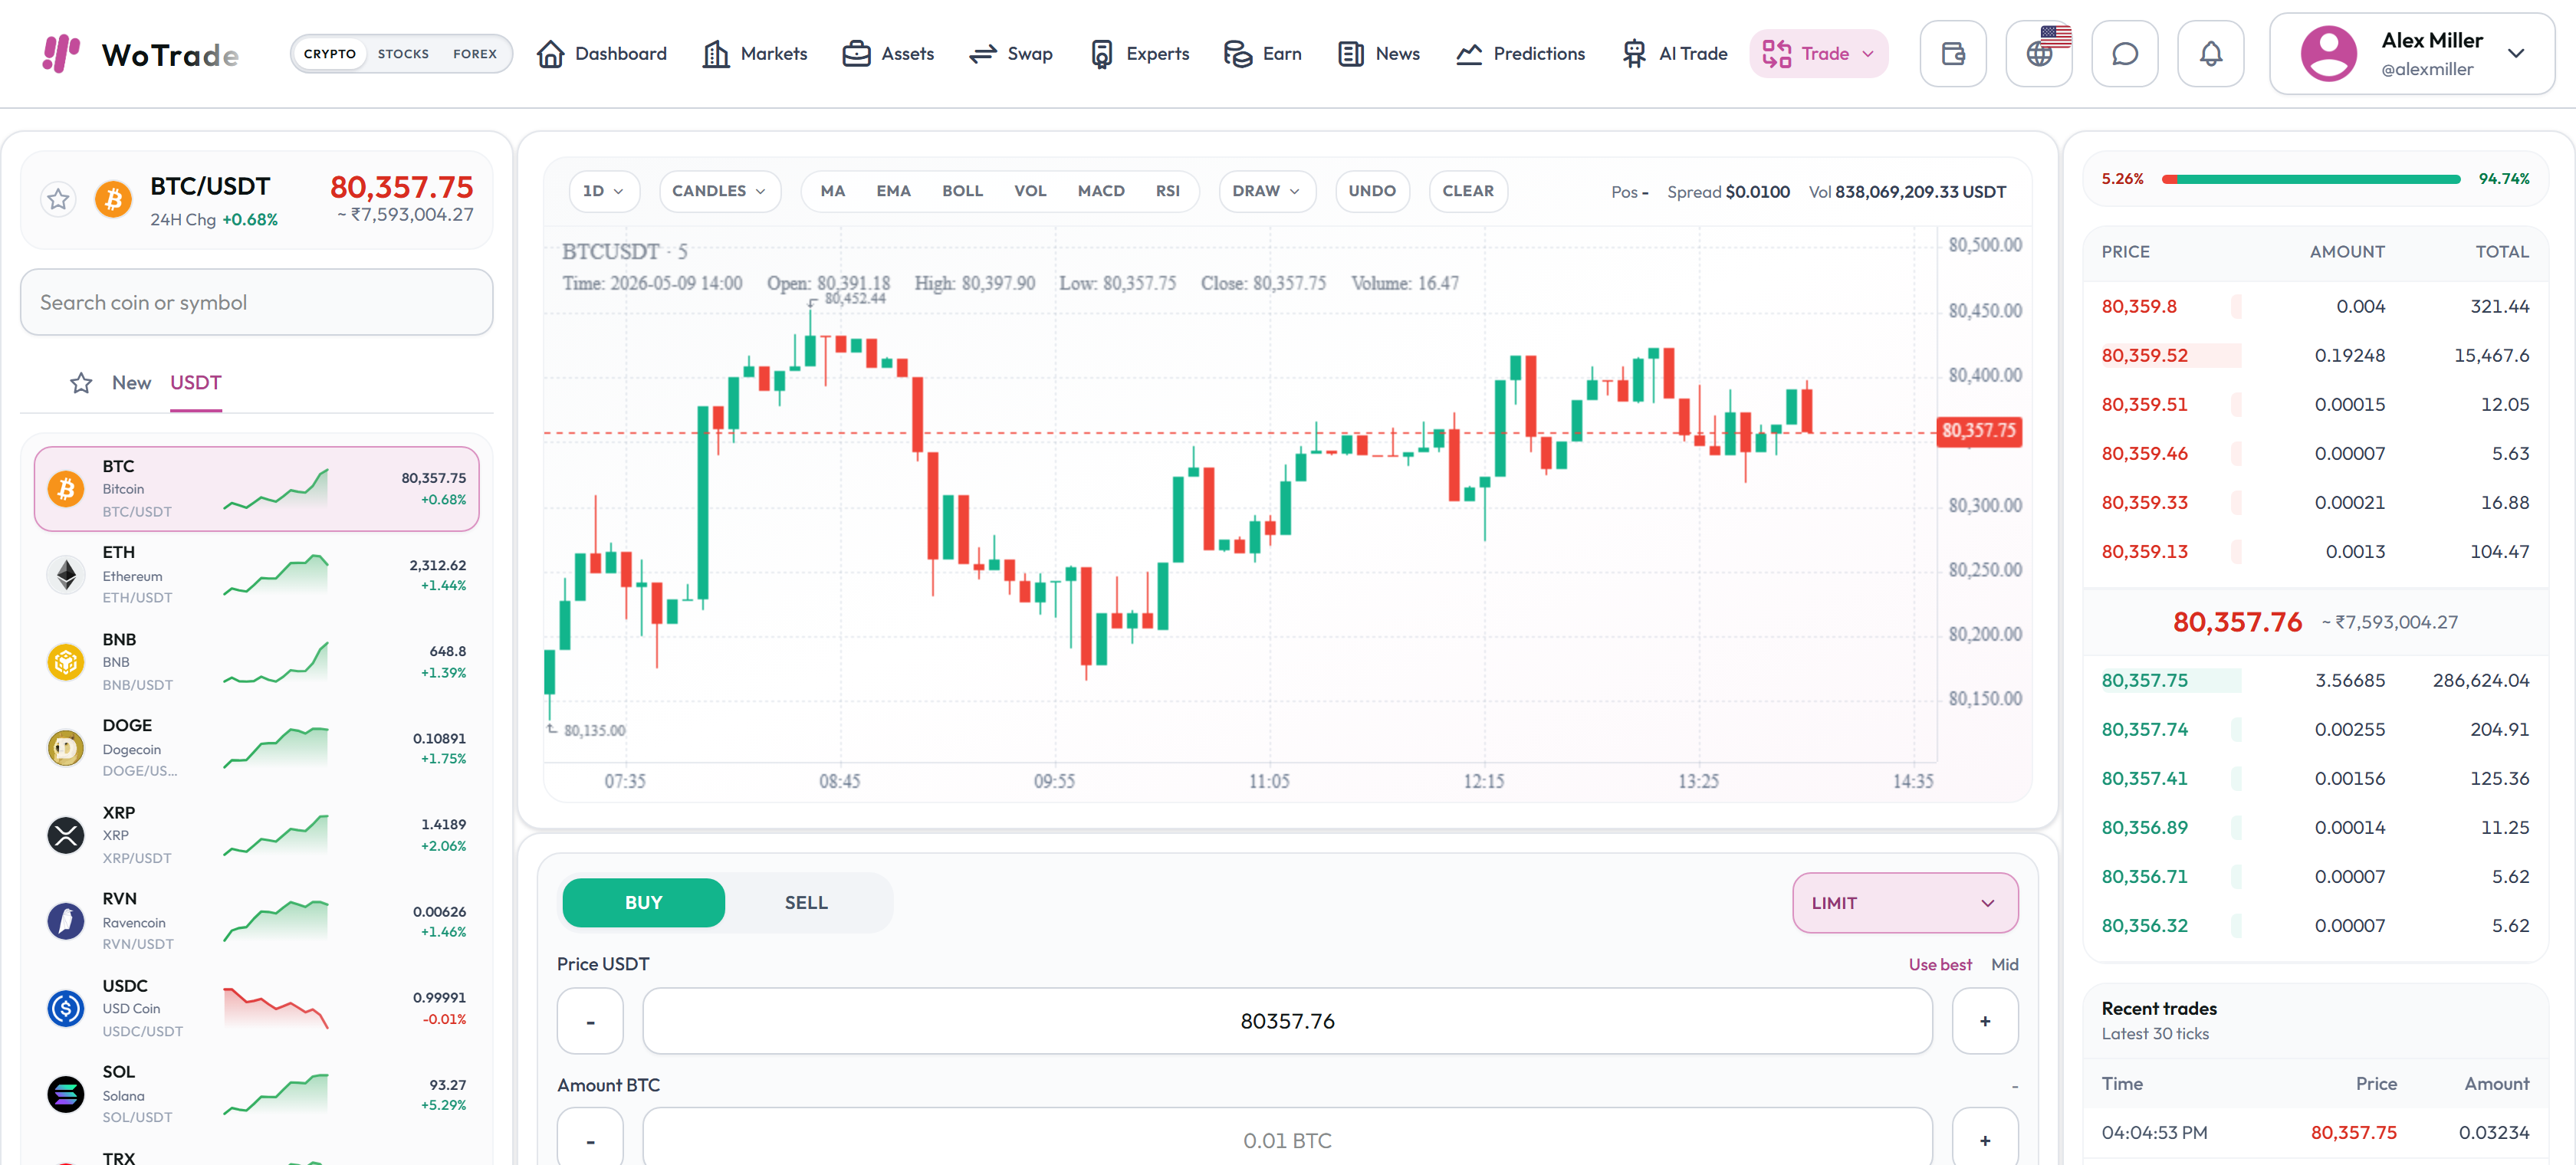The height and width of the screenshot is (1165, 2576).
Task: Select ask price 80,359.52 in order book
Action: [x=2314, y=355]
